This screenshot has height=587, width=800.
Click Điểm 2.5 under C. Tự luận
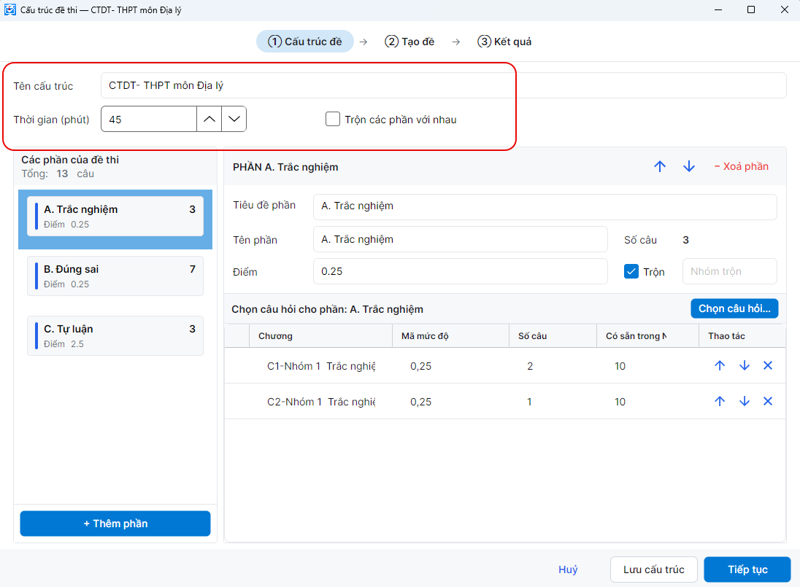click(64, 344)
